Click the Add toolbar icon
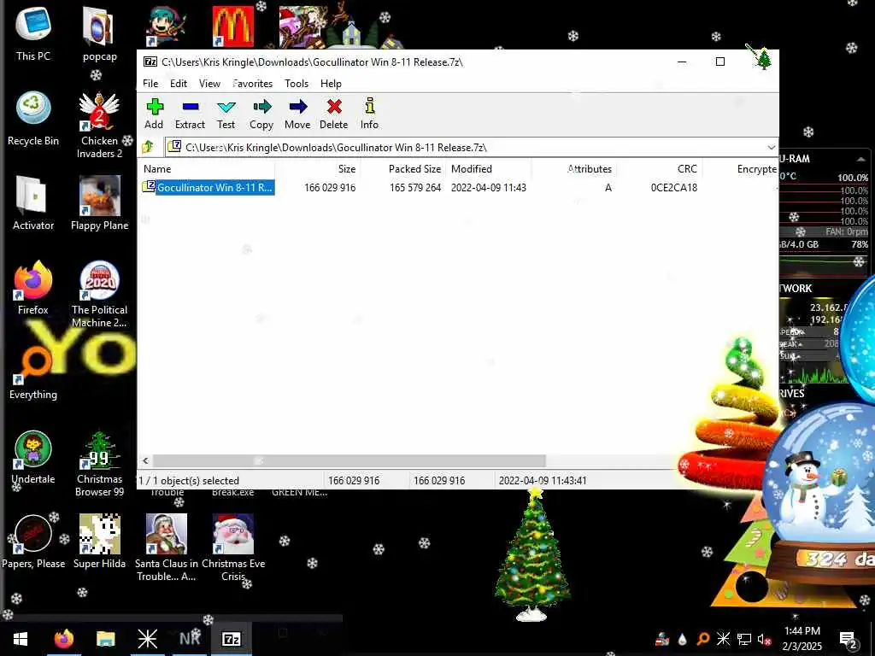 pos(154,114)
